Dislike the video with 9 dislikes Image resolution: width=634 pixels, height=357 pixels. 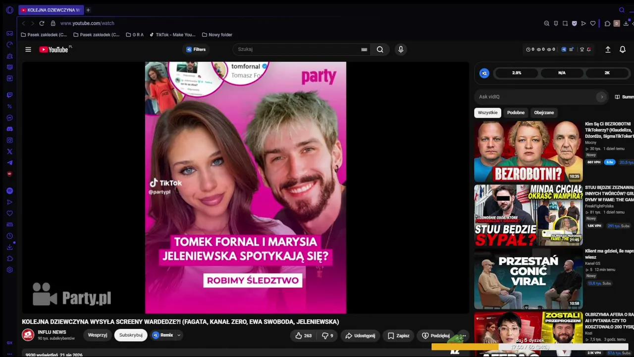click(x=327, y=336)
